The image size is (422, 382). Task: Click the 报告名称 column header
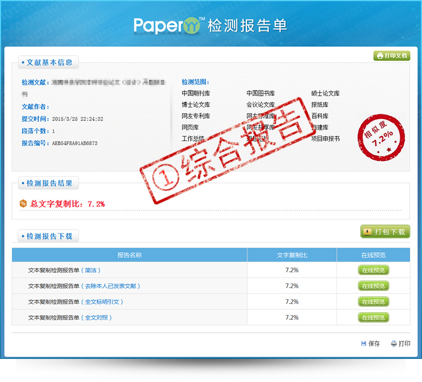(x=129, y=255)
